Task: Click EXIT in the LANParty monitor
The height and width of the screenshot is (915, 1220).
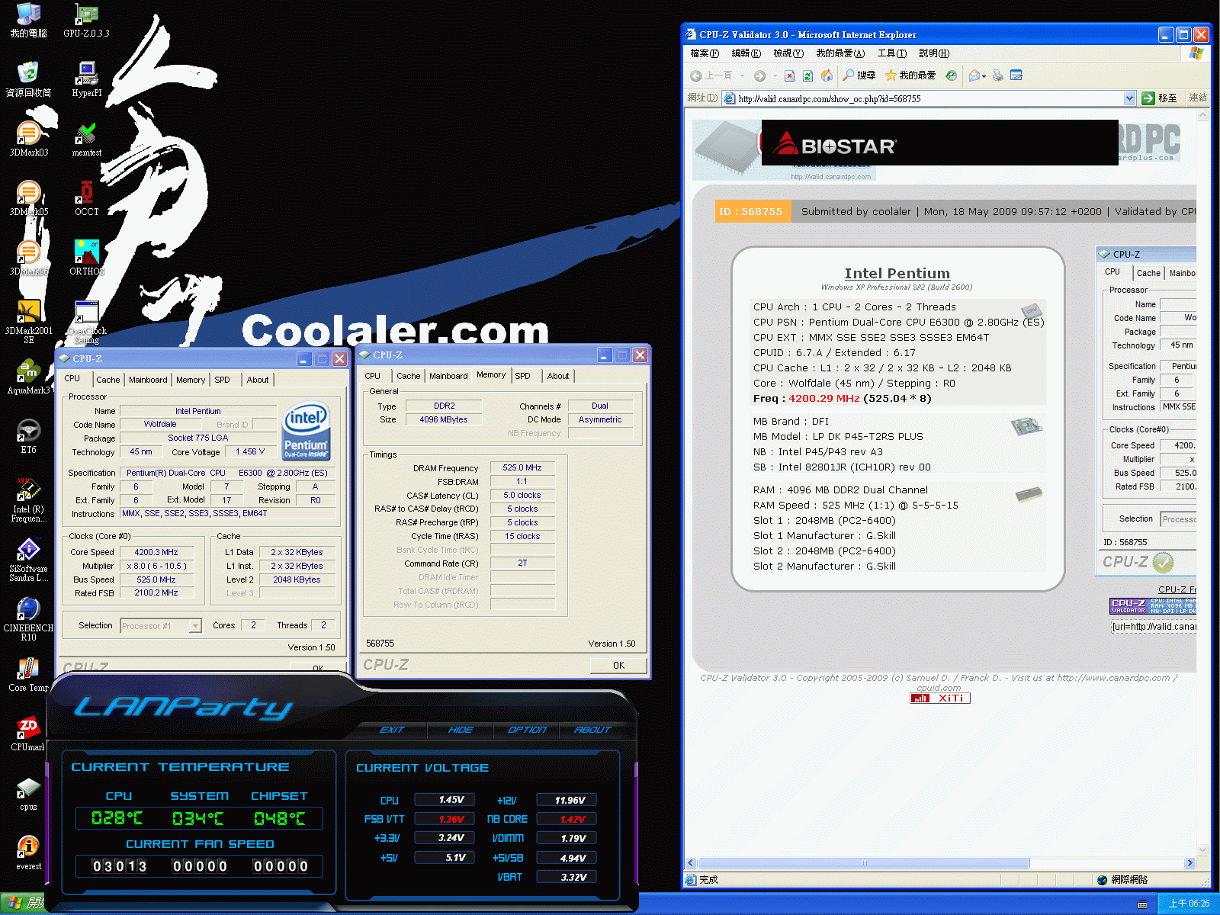Action: coord(392,730)
